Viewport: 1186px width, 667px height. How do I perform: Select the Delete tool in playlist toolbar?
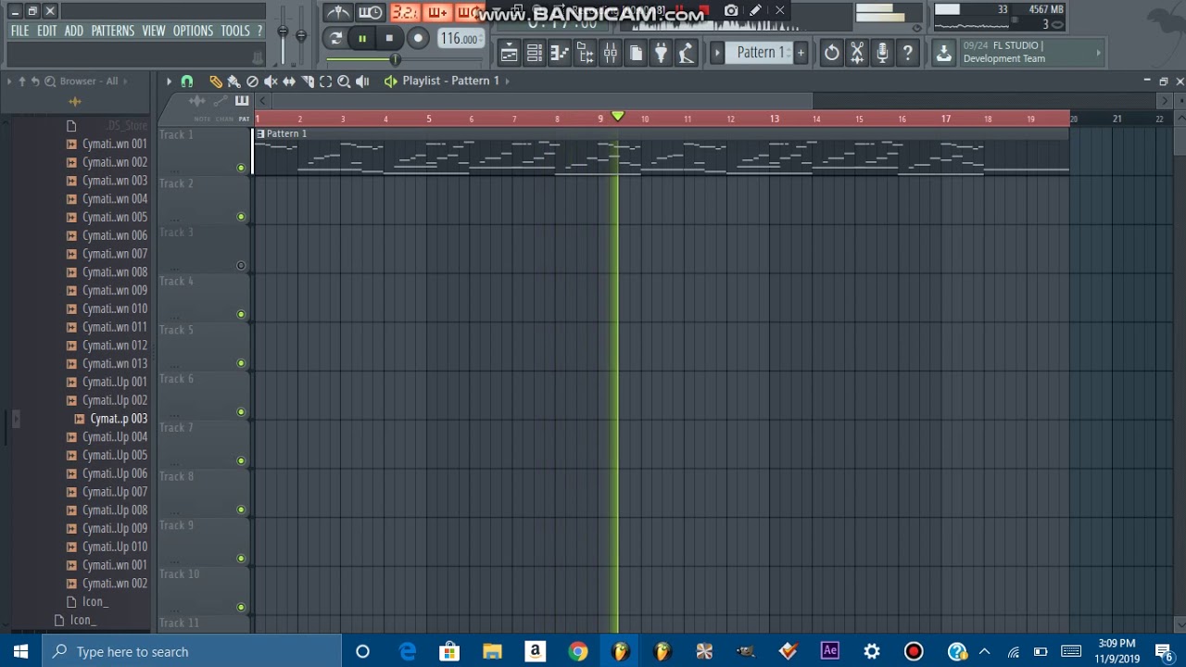pyautogui.click(x=252, y=82)
